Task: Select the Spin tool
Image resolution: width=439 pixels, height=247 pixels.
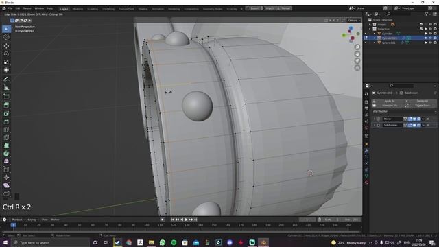Action: coord(6,154)
